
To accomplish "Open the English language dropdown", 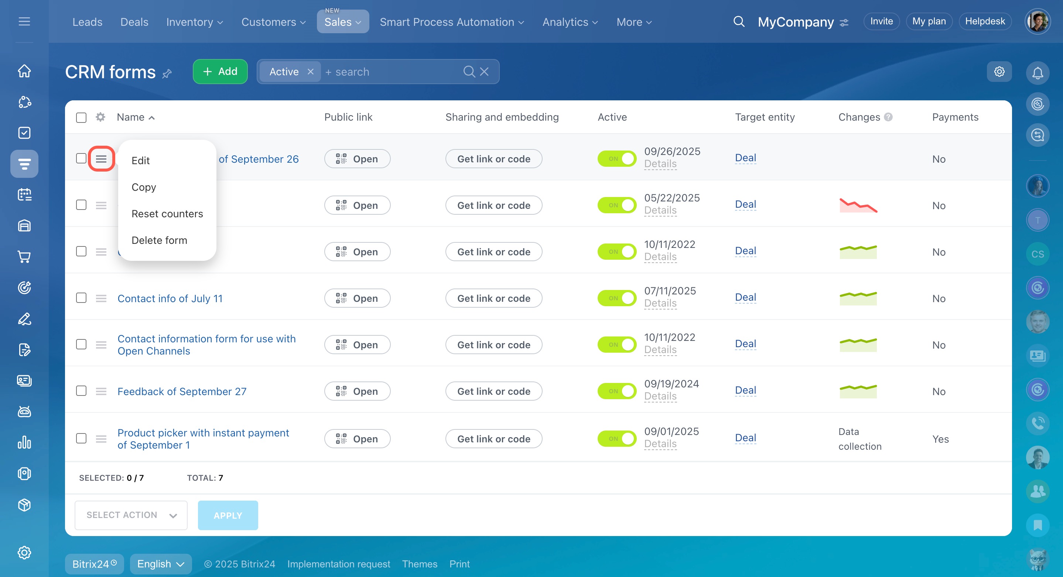I will pyautogui.click(x=161, y=563).
